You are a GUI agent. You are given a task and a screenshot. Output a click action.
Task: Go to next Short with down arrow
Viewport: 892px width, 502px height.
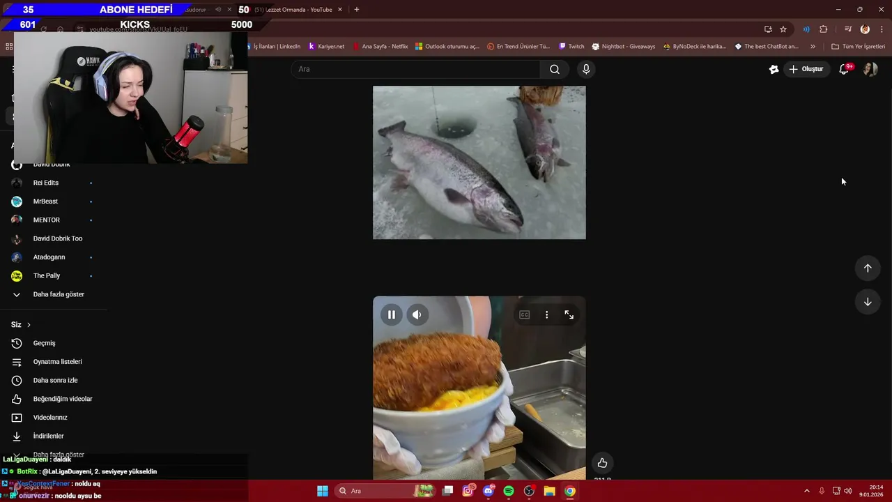click(x=868, y=302)
